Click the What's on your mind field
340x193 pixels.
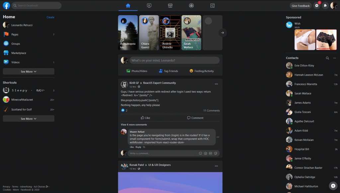tap(174, 60)
